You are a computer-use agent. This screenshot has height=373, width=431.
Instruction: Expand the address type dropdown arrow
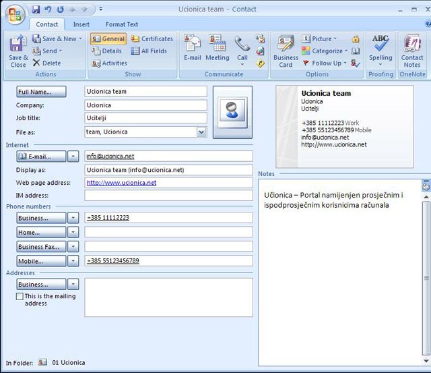pyautogui.click(x=73, y=284)
